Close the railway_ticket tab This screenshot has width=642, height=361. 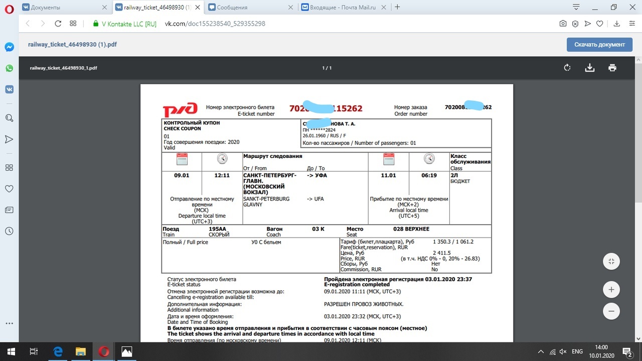point(198,7)
